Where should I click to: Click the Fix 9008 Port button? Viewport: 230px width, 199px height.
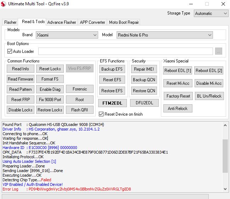pyautogui.click(x=50, y=100)
